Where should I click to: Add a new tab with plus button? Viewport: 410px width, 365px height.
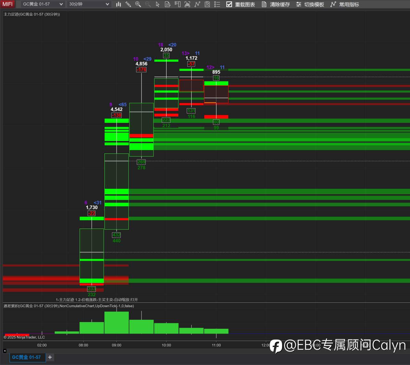[50, 357]
